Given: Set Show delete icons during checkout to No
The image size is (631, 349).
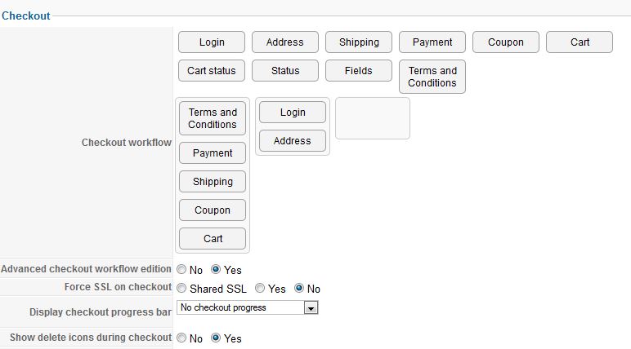Looking at the screenshot, I should click(x=181, y=338).
